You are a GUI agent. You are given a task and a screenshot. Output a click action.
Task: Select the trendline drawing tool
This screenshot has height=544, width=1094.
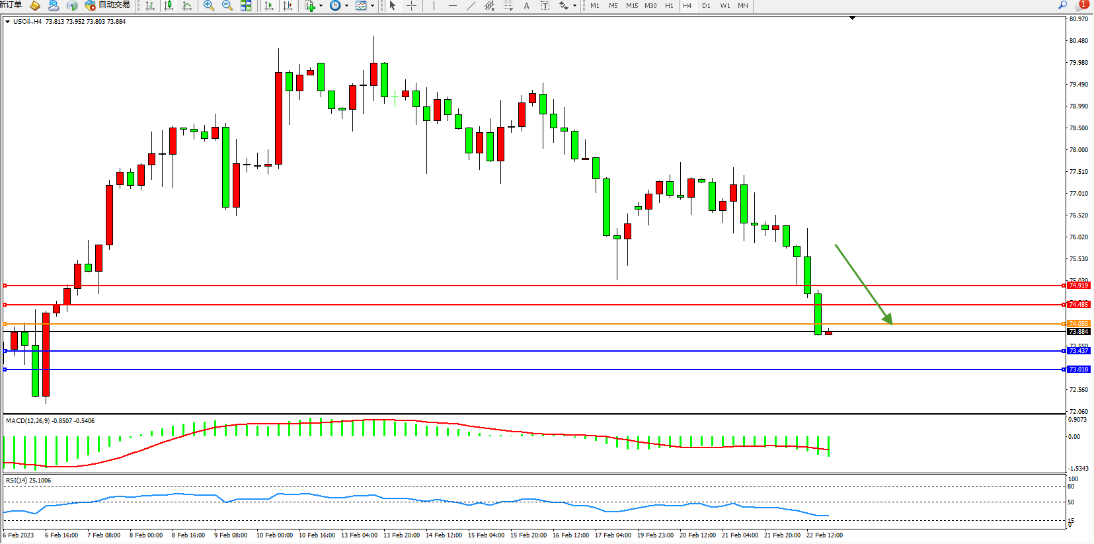(471, 6)
